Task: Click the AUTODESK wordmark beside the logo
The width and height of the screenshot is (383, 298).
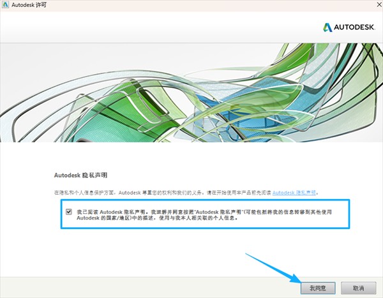Action: 354,27
